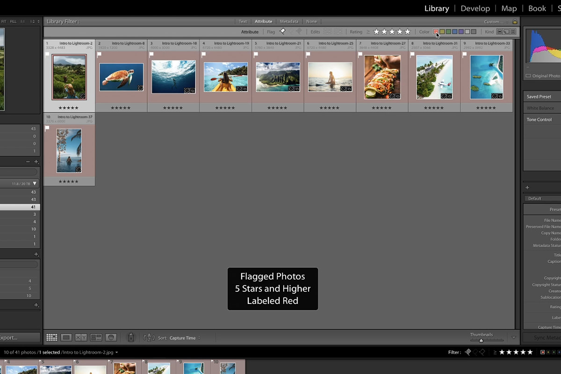The image size is (561, 374).
Task: Select the Survey view icon
Action: click(96, 337)
